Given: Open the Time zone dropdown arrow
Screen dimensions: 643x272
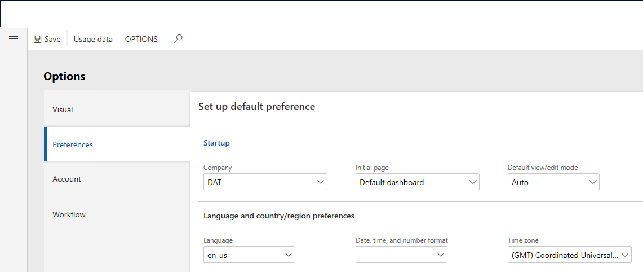Looking at the screenshot, I should 625,255.
